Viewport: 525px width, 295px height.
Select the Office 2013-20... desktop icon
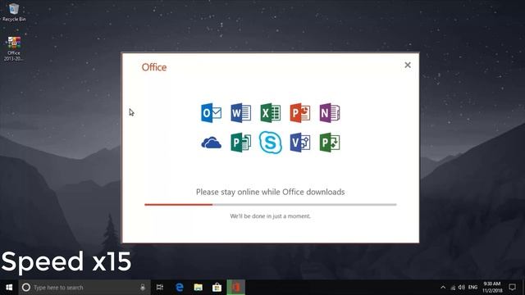pos(14,48)
